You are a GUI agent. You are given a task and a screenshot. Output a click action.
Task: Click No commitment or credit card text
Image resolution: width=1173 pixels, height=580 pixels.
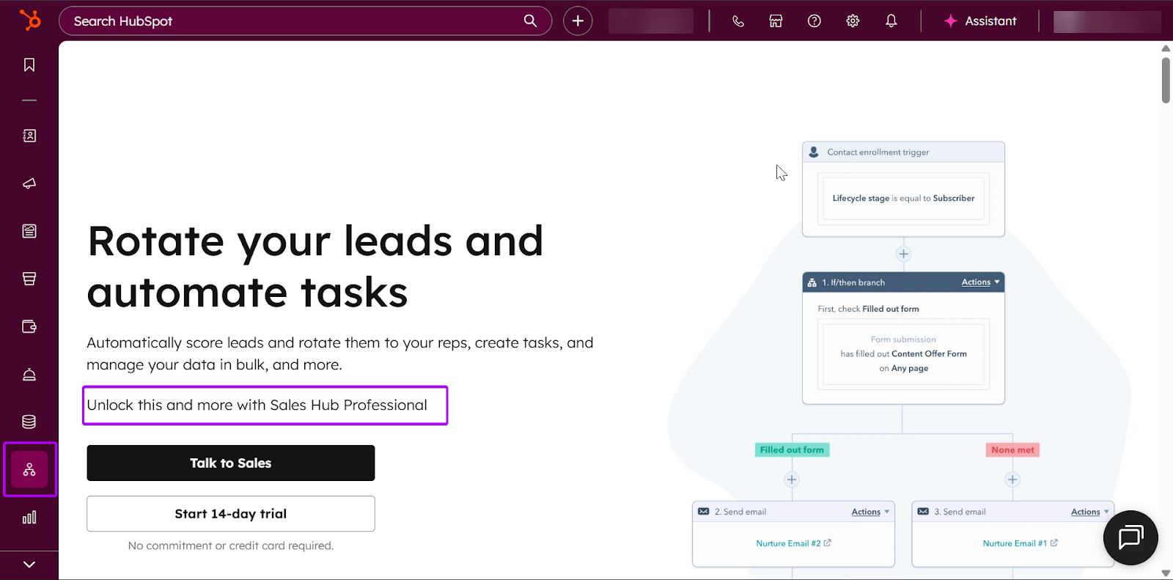231,546
